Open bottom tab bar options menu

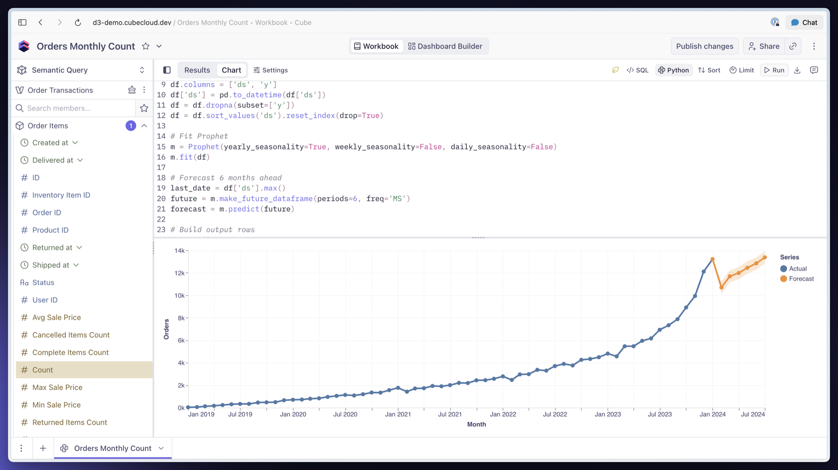tap(21, 448)
